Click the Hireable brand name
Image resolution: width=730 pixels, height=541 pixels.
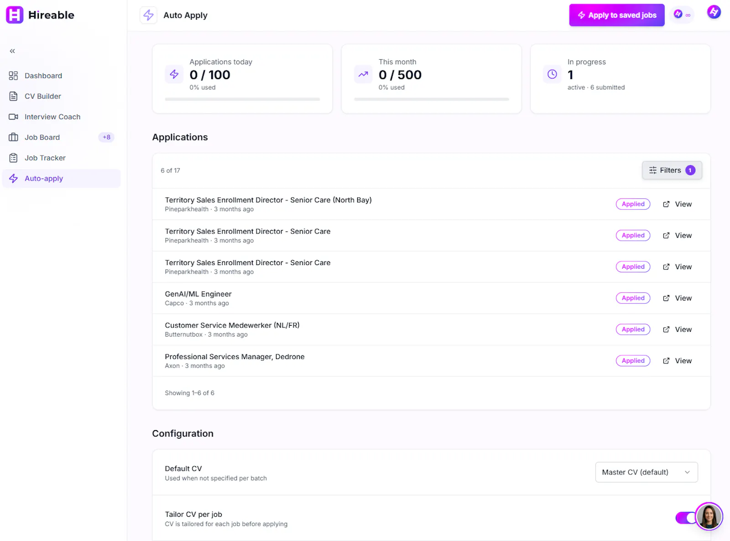coord(51,15)
